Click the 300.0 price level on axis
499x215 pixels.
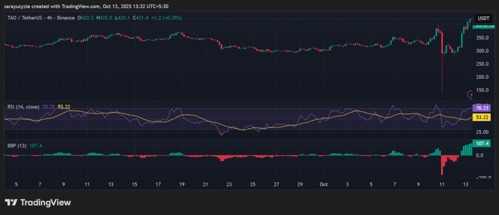(x=482, y=51)
